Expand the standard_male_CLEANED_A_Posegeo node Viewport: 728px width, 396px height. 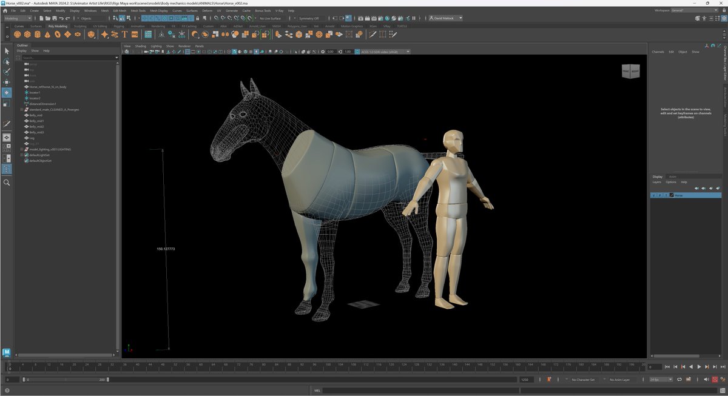pyautogui.click(x=22, y=110)
